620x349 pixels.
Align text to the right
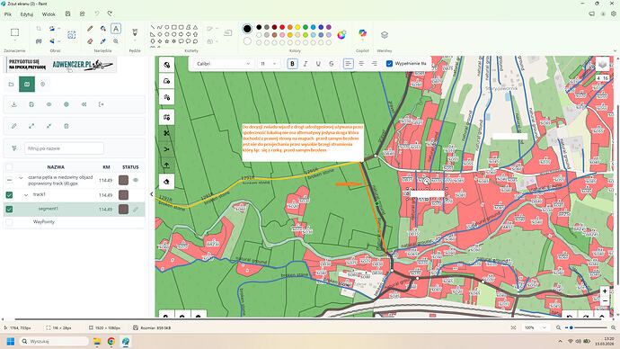pyautogui.click(x=375, y=64)
